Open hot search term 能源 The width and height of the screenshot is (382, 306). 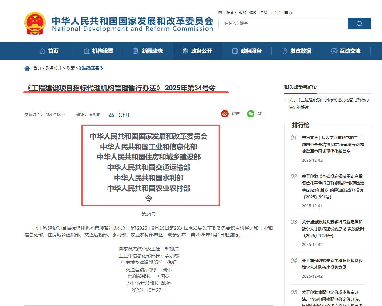pyautogui.click(x=242, y=13)
